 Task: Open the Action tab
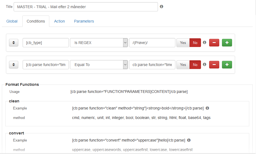pos(59,21)
